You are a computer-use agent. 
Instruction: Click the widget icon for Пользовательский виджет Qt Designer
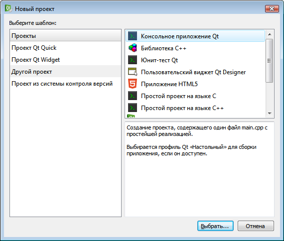point(133,72)
